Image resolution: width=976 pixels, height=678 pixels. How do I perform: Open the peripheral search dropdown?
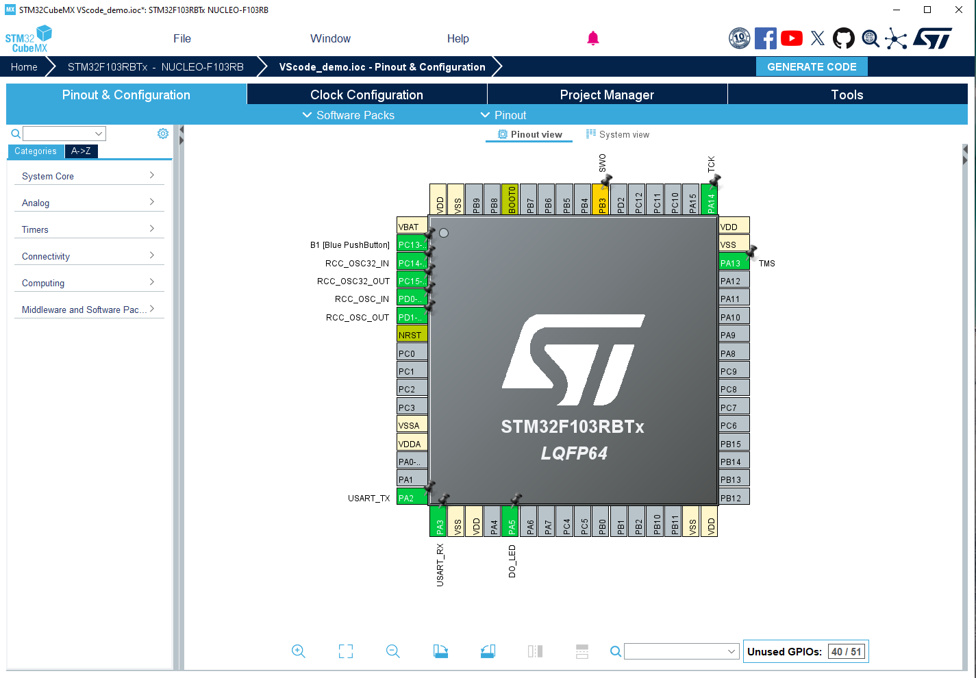coord(64,134)
